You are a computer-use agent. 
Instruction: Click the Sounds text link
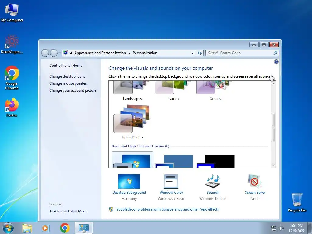[213, 193]
